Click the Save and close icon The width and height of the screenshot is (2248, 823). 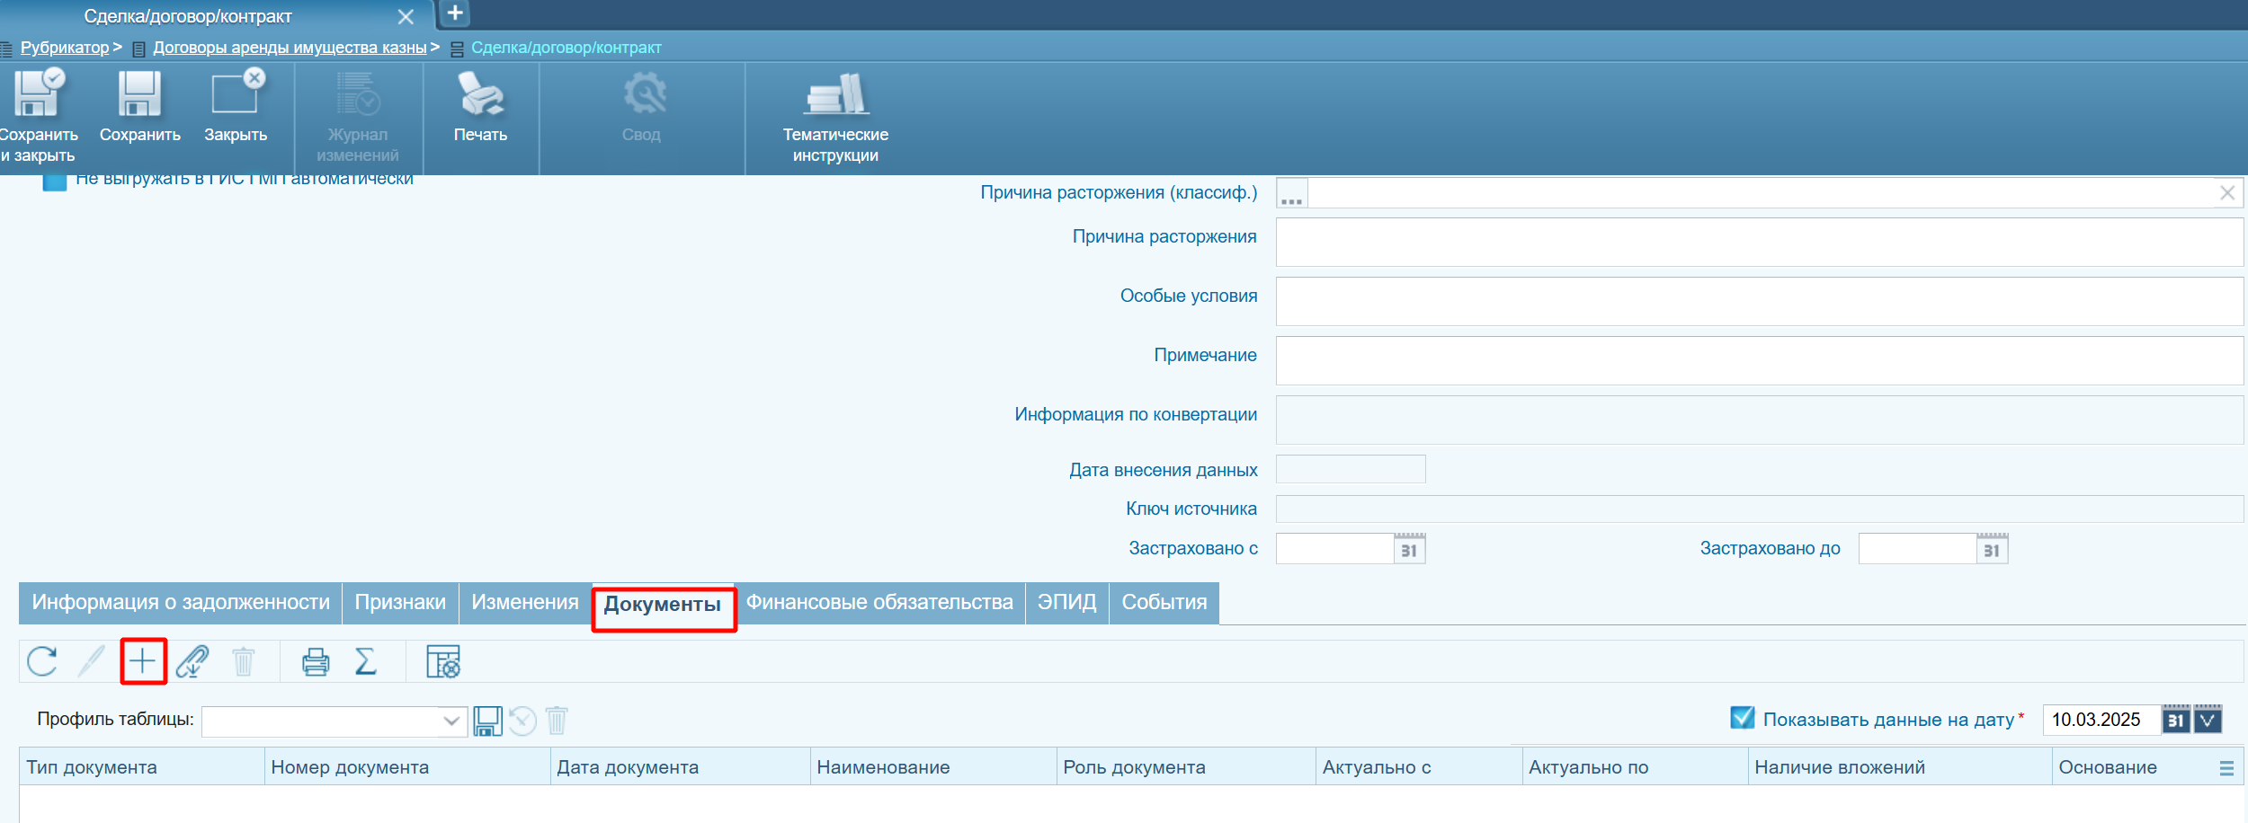coord(39,94)
